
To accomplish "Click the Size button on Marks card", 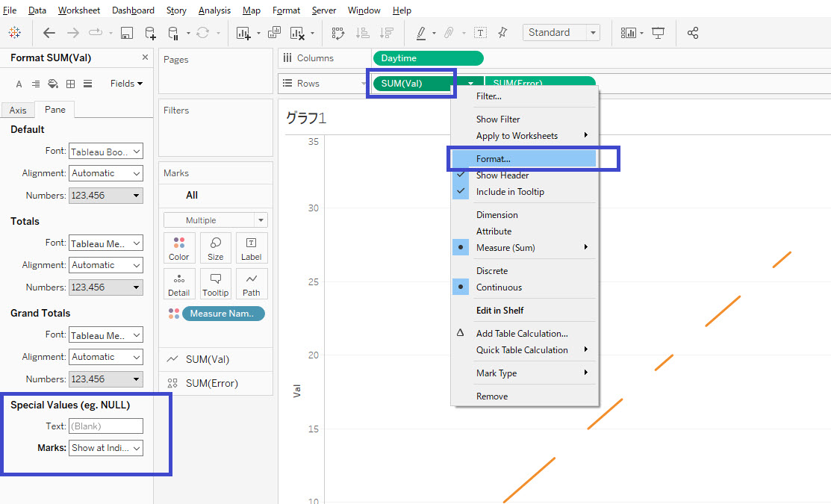I will [215, 248].
